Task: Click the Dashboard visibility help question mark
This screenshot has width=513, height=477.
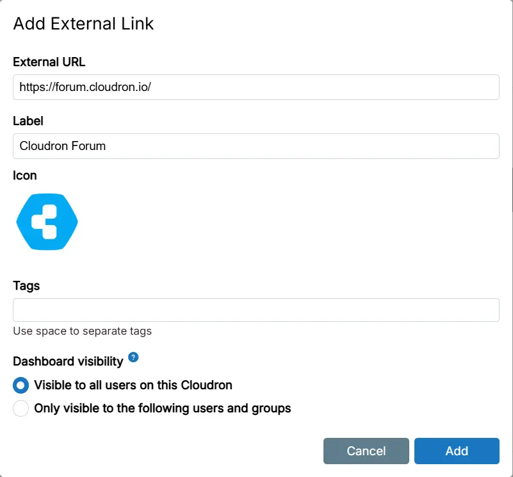Action: click(133, 357)
